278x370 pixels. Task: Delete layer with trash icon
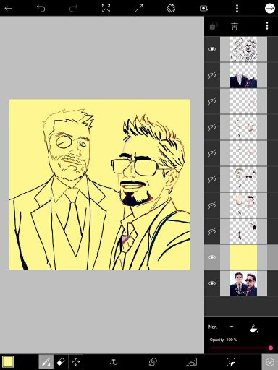235,26
